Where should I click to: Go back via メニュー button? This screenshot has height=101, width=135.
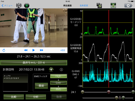[x=7, y=6]
